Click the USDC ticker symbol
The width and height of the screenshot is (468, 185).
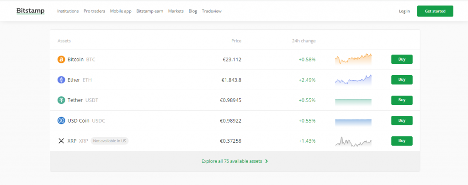point(99,121)
